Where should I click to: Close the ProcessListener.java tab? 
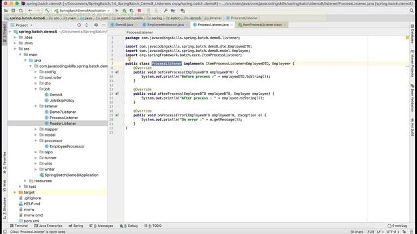[x=232, y=25]
